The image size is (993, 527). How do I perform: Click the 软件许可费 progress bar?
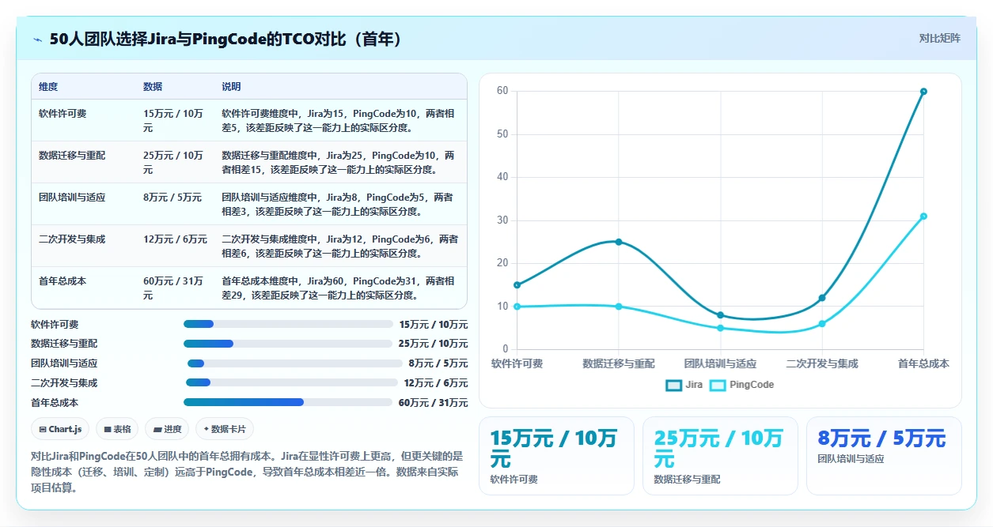(x=288, y=324)
